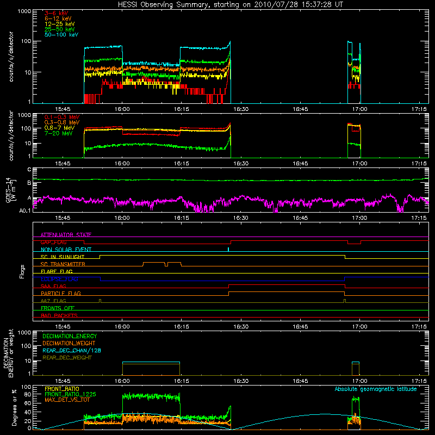Click the Degrees or % axis title
The image size is (435, 435).
pyautogui.click(x=14, y=407)
